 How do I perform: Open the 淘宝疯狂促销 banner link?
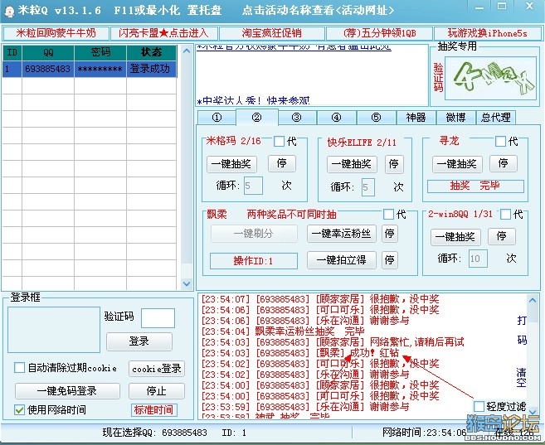[x=272, y=33]
